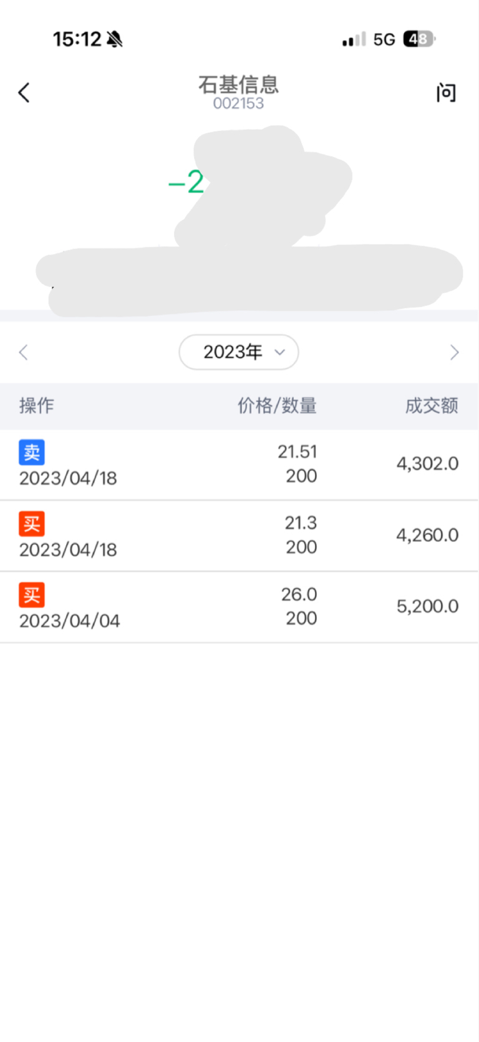Open the 石基信息 stock title
Screen dimensions: 479x1042
coord(238,84)
